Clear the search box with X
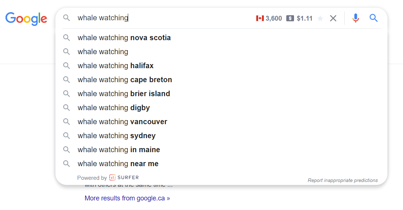 (x=333, y=18)
